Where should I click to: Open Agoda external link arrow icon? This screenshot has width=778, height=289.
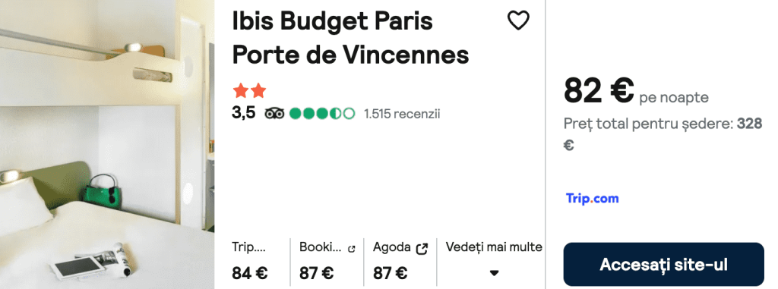[422, 248]
